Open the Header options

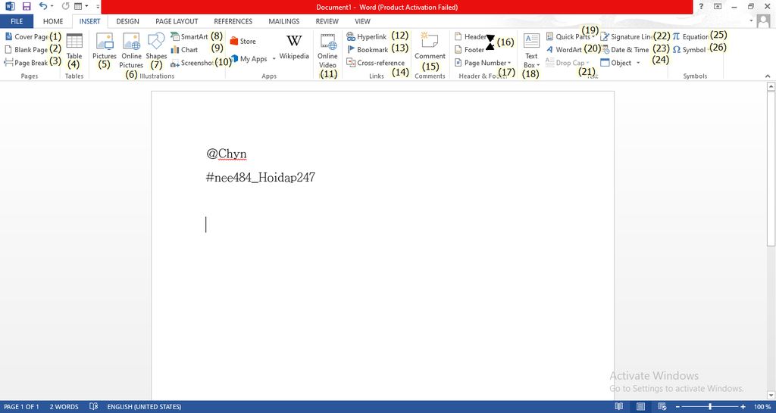tap(470, 36)
